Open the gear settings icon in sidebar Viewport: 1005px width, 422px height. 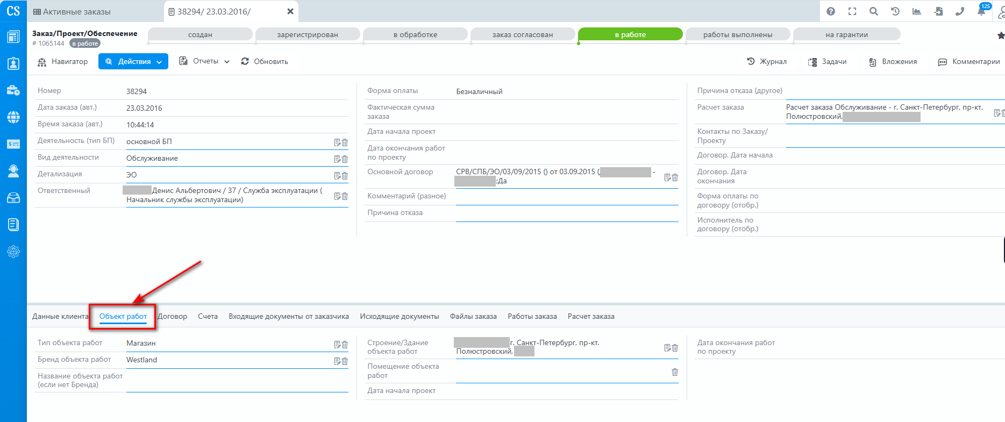(x=13, y=252)
